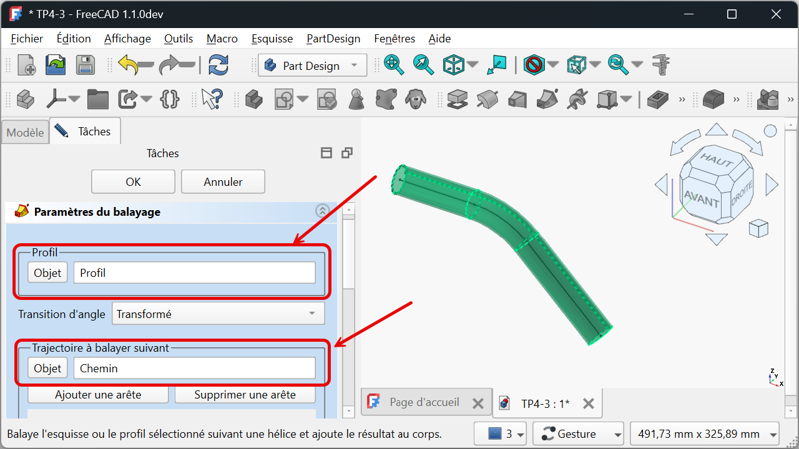Expand the Transition d'angle combo box

pos(218,314)
